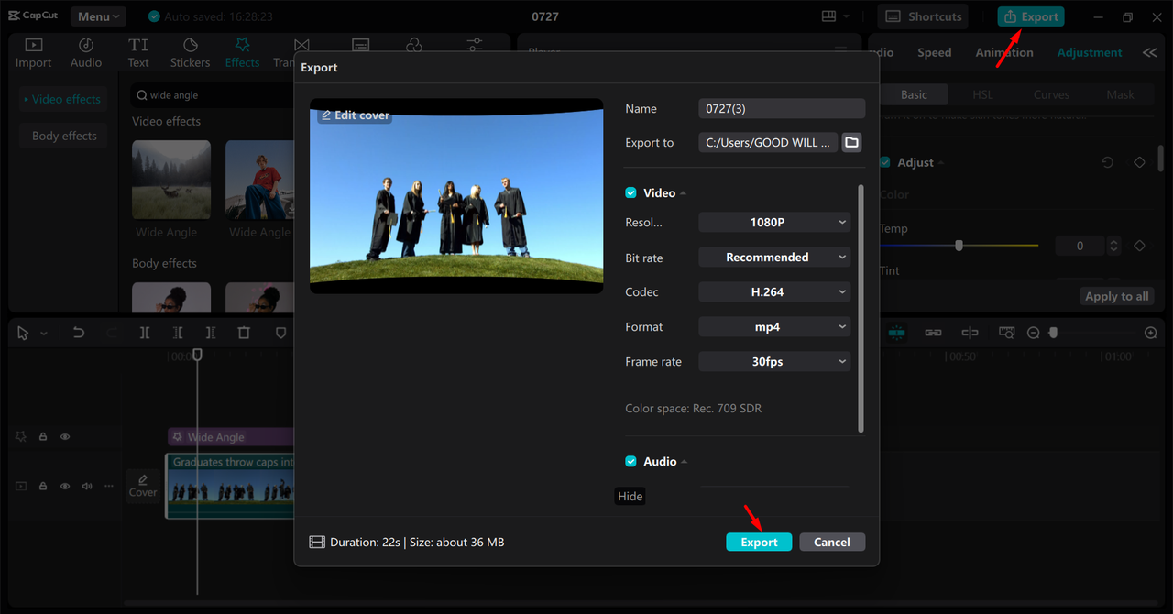Open the Shortcuts button
The width and height of the screenshot is (1173, 614).
925,16
